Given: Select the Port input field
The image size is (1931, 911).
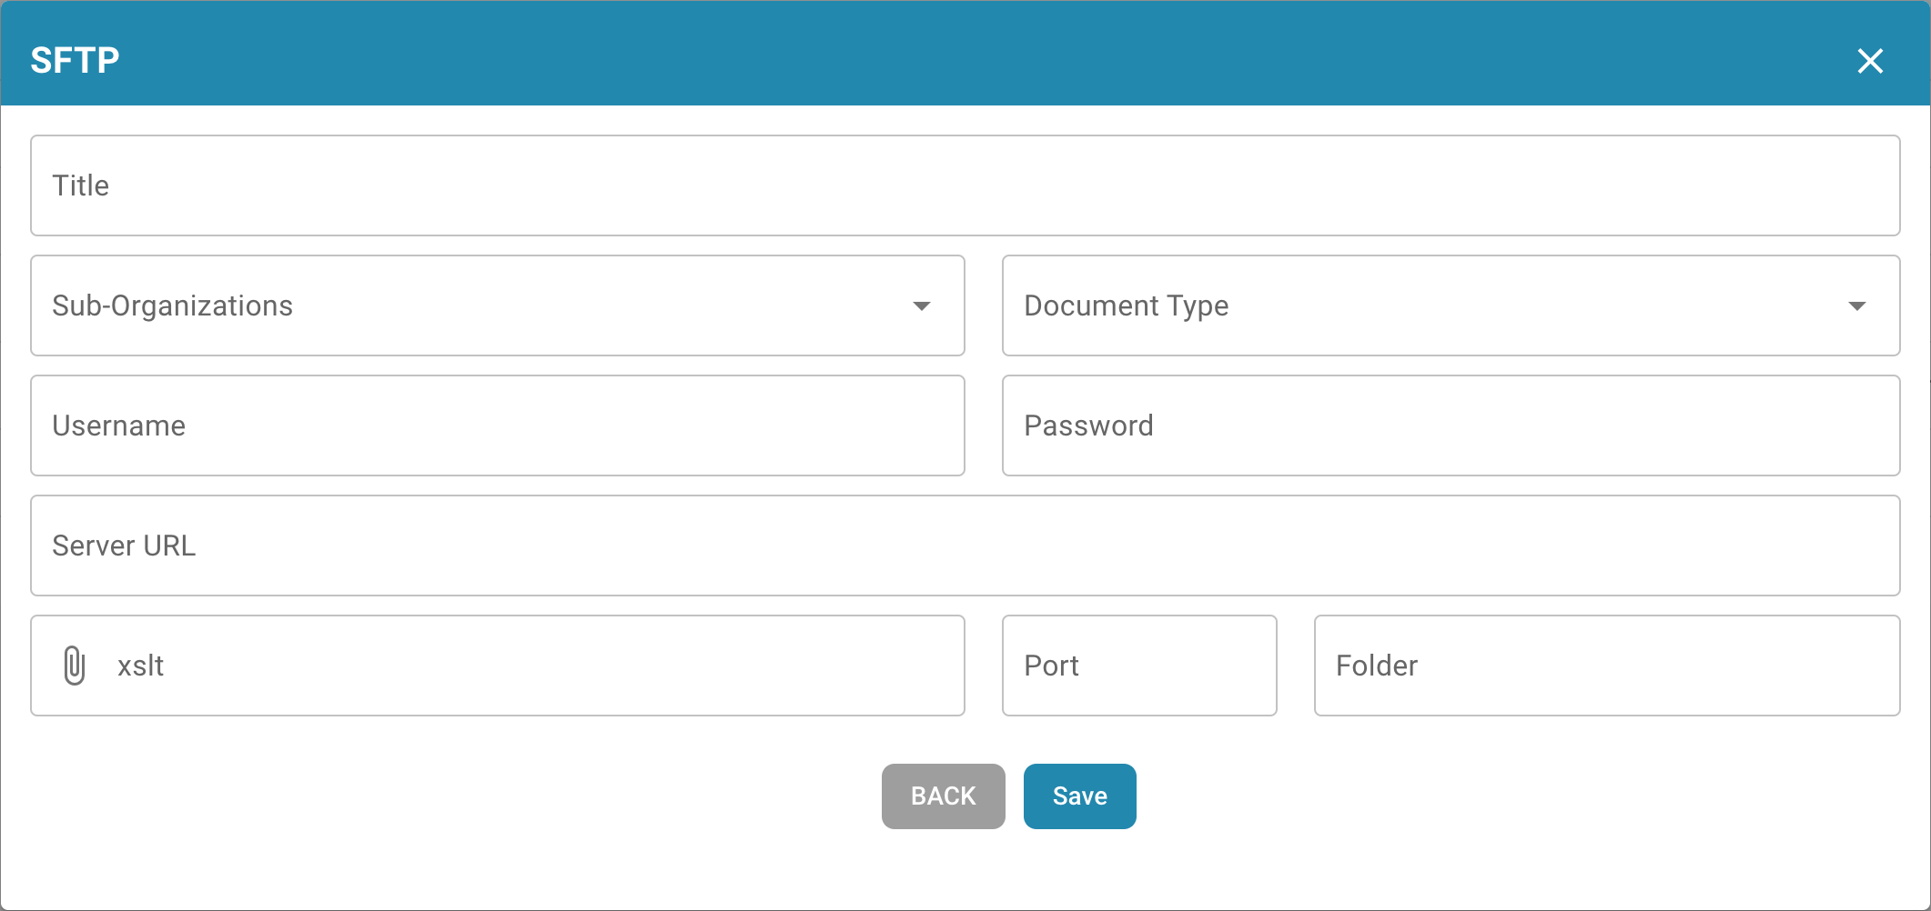Looking at the screenshot, I should click(1139, 666).
